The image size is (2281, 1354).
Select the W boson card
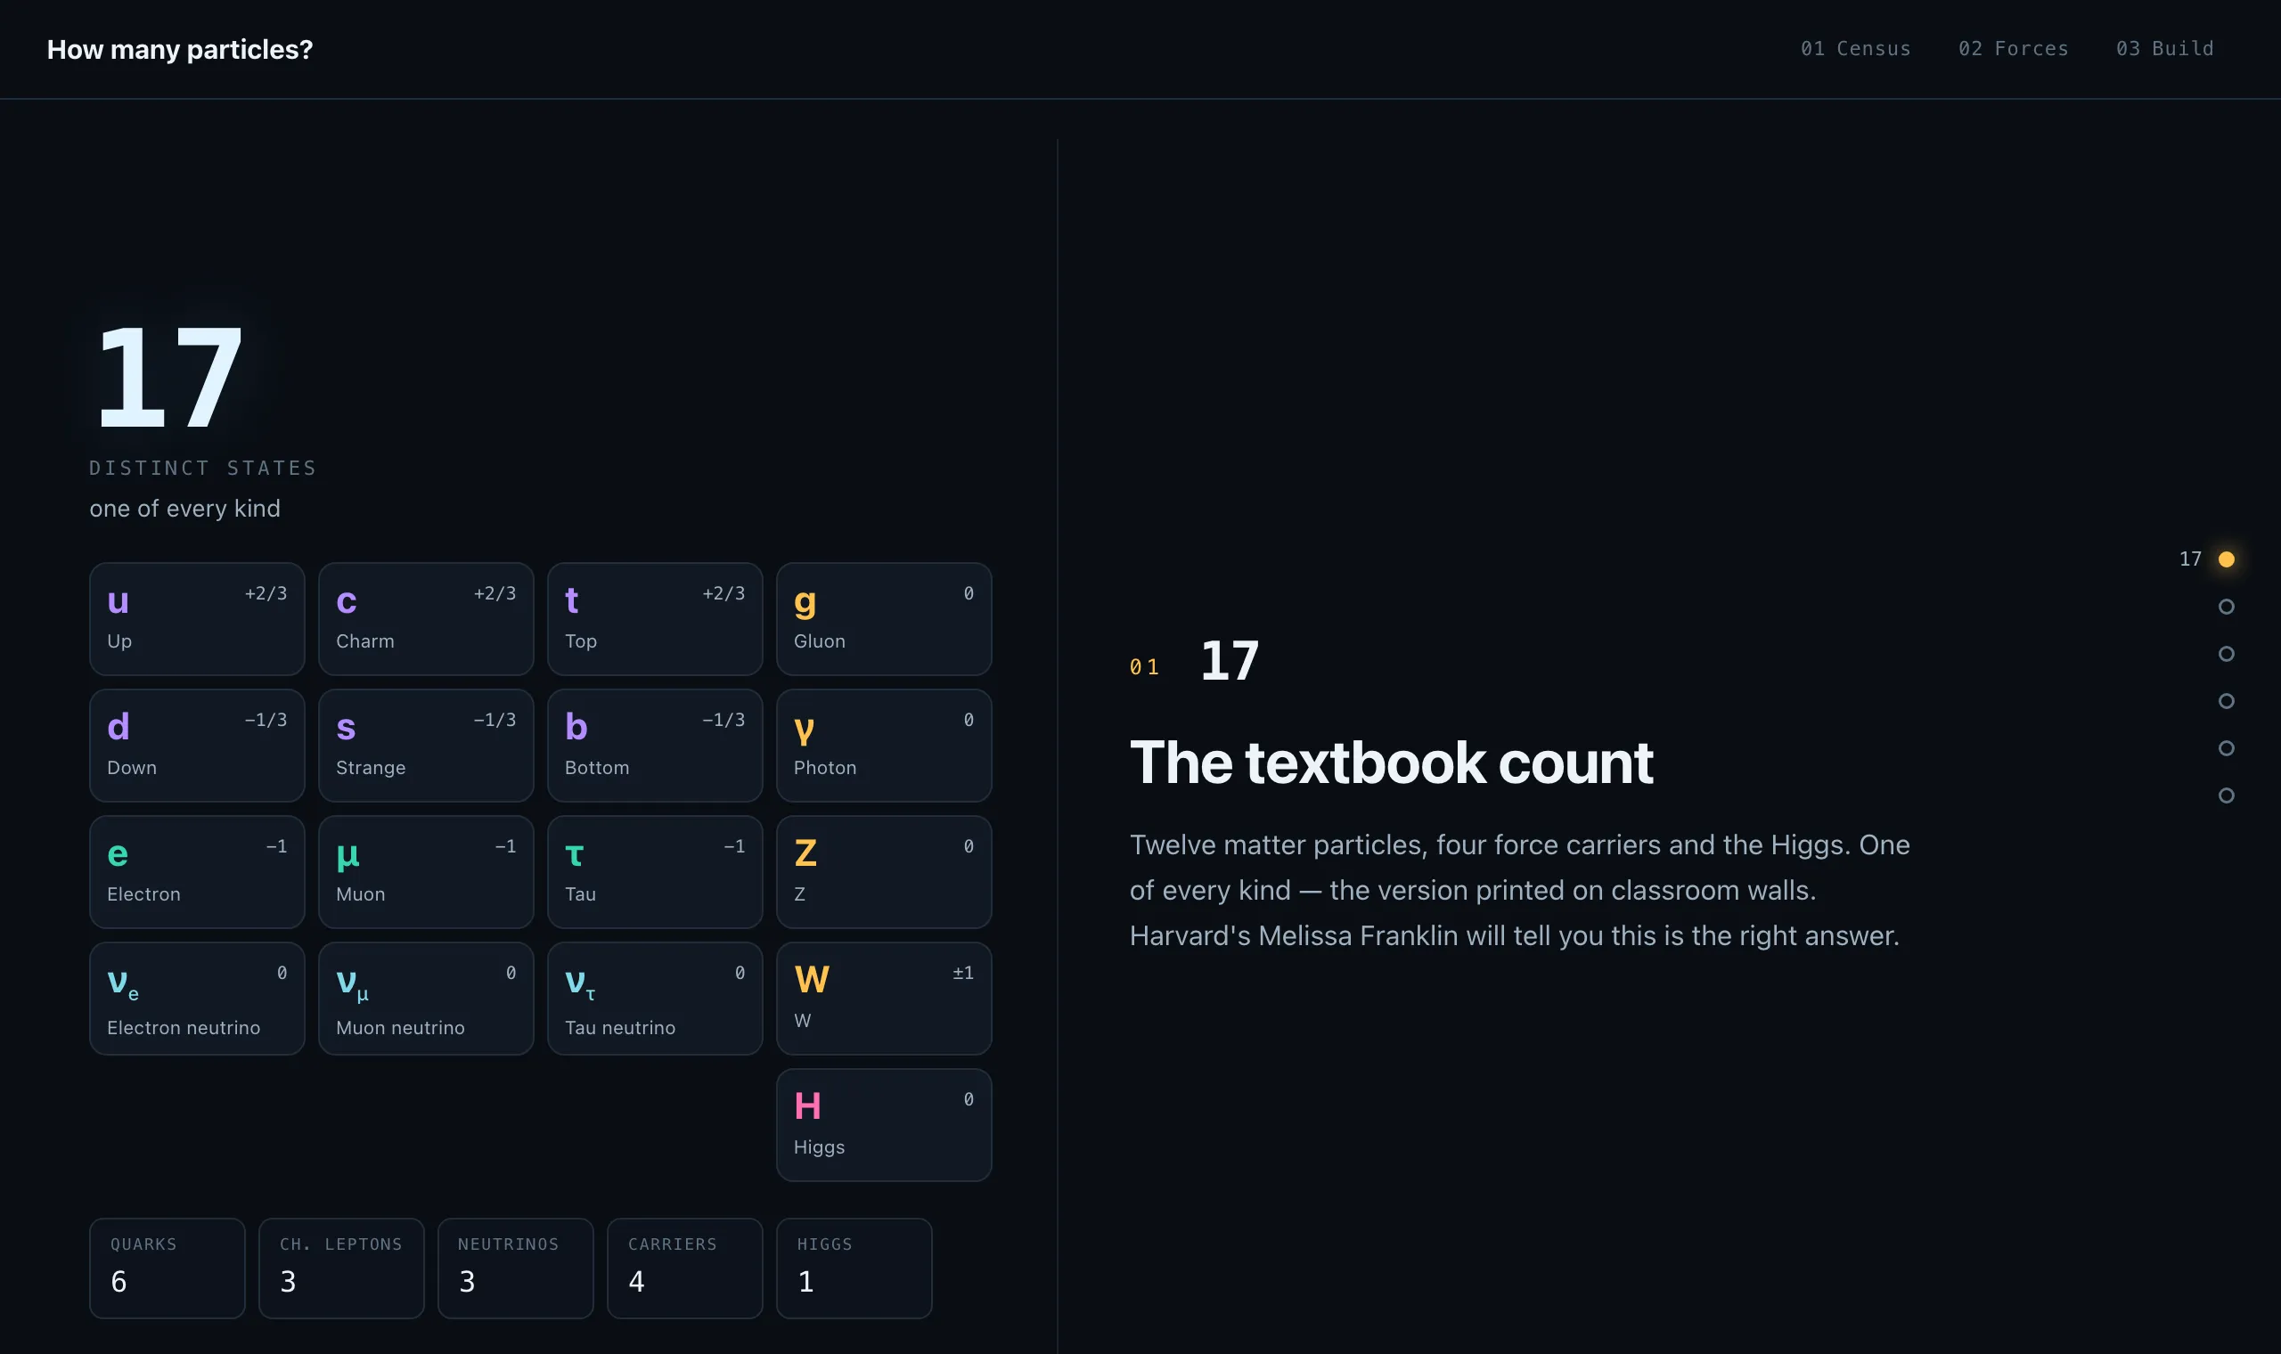pos(884,999)
